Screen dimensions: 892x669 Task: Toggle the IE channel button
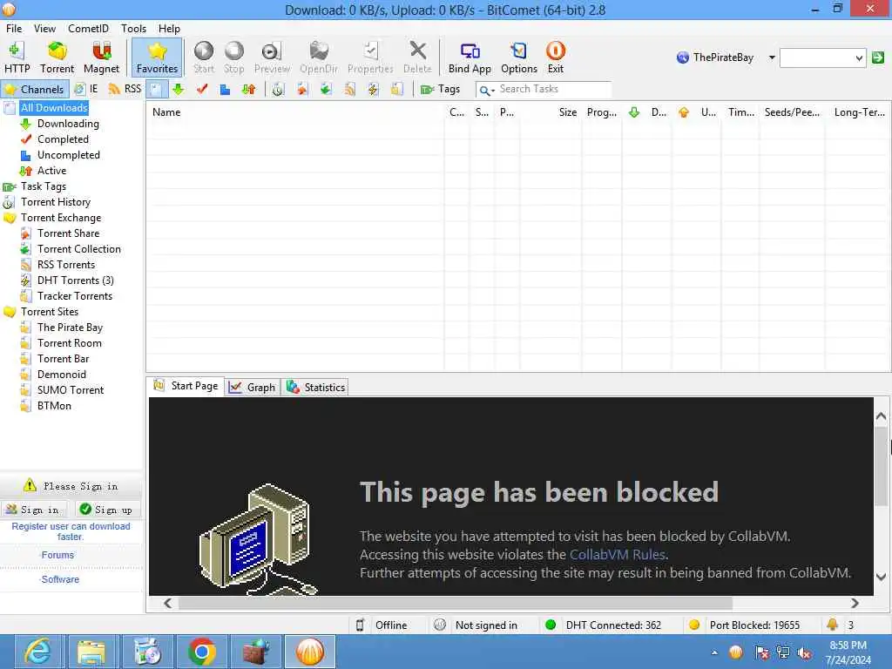[x=86, y=90]
